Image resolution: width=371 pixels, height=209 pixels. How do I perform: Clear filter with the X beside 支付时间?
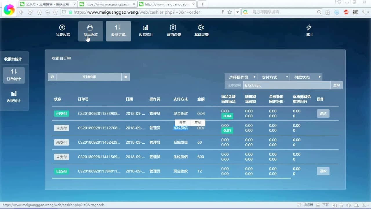126,77
